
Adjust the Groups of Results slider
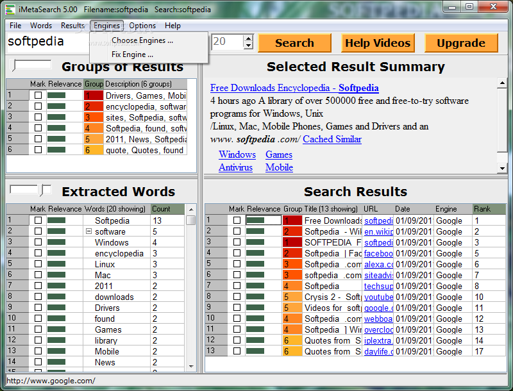click(x=13, y=65)
